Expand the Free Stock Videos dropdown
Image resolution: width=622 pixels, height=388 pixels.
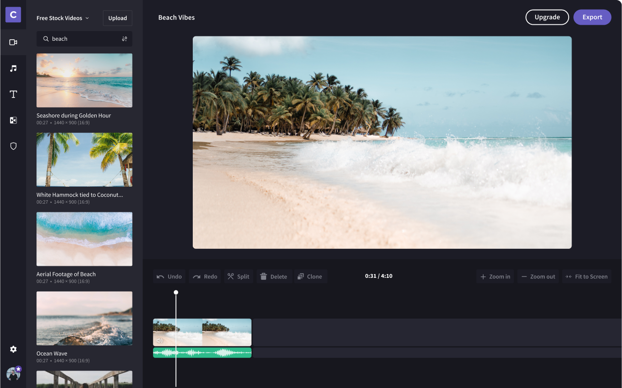pos(63,18)
